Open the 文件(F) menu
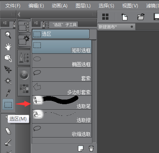159x153 pixels. click(13, 6)
